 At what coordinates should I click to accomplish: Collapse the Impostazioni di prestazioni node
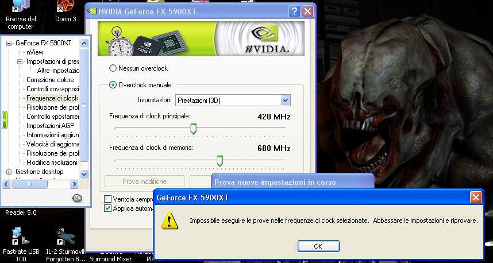(20, 61)
